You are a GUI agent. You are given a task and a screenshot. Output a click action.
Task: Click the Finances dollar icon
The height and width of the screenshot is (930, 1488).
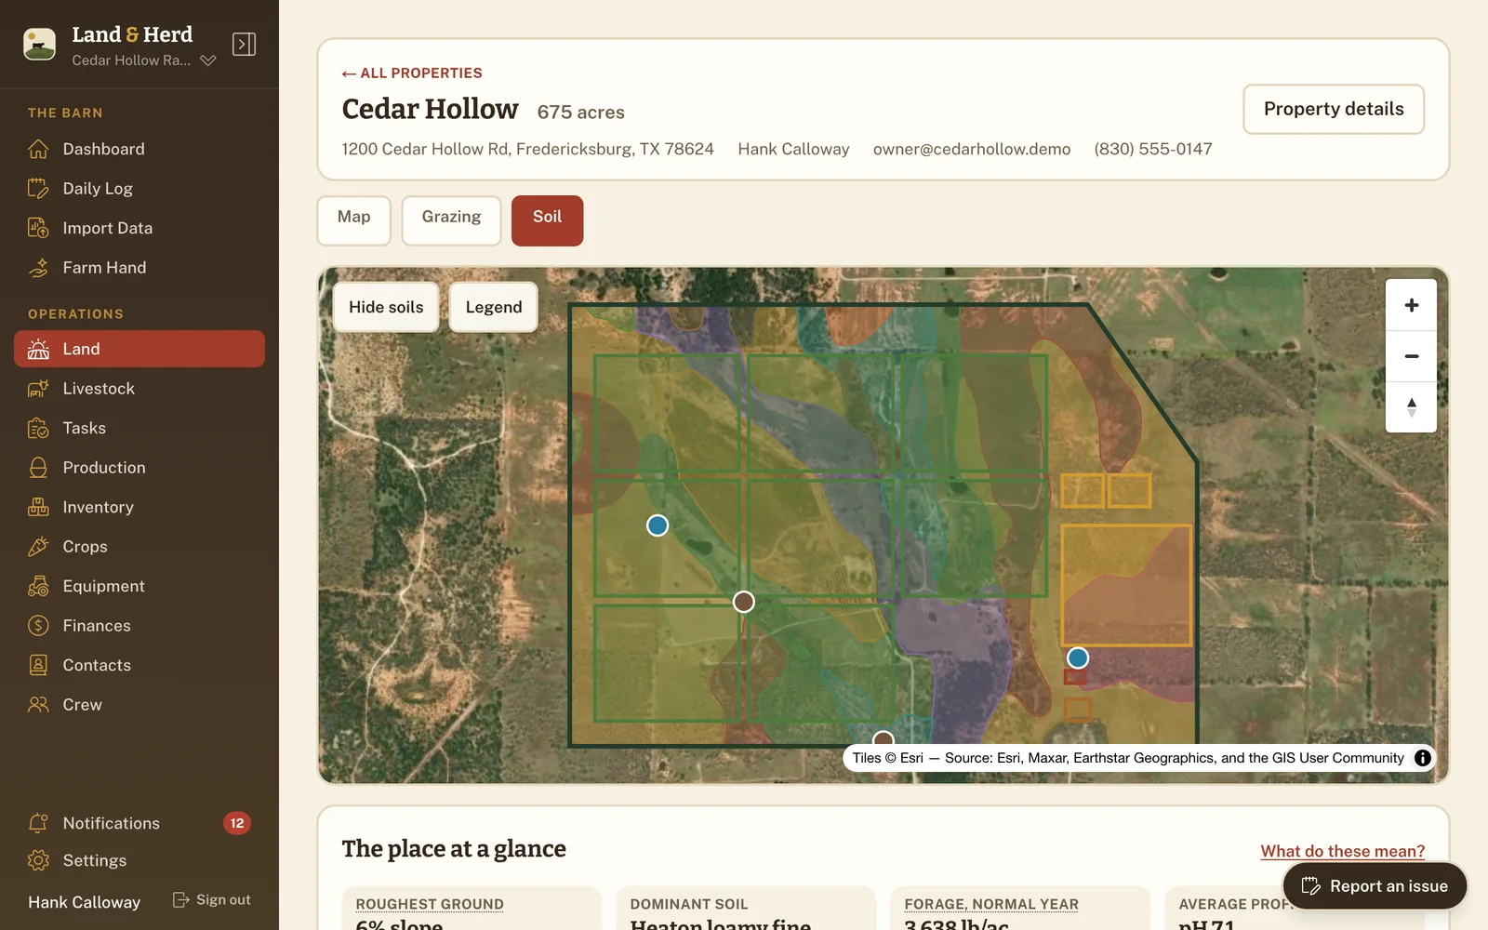pyautogui.click(x=38, y=626)
